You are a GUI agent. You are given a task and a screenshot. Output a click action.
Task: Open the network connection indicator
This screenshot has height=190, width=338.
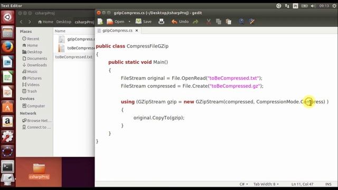coord(287,6)
